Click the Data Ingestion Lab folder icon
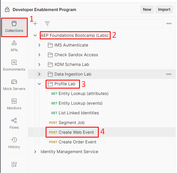This screenshot has width=177, height=173. click(x=50, y=74)
